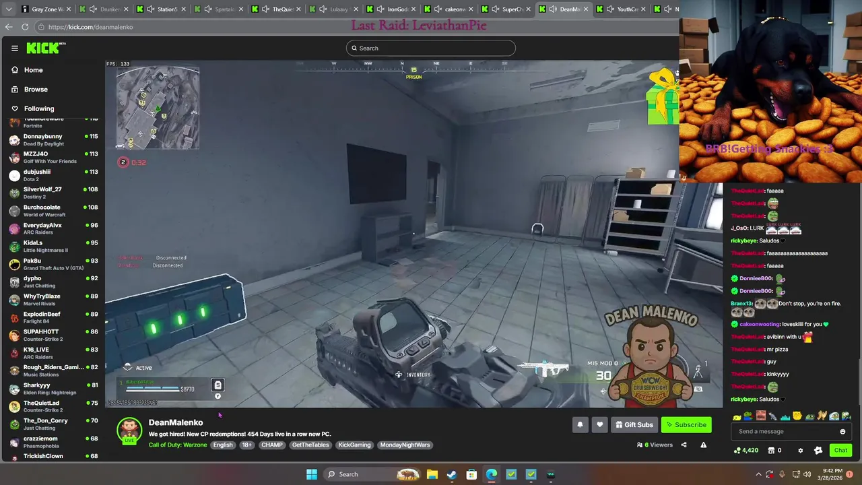Click the Kick logo
Screen dimensions: 862x485
(46, 48)
